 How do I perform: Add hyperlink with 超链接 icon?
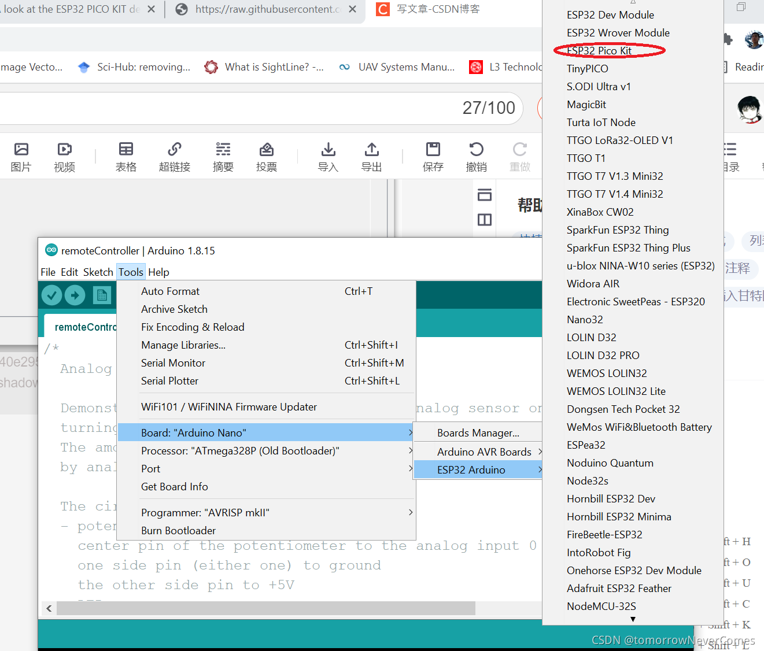pos(175,157)
